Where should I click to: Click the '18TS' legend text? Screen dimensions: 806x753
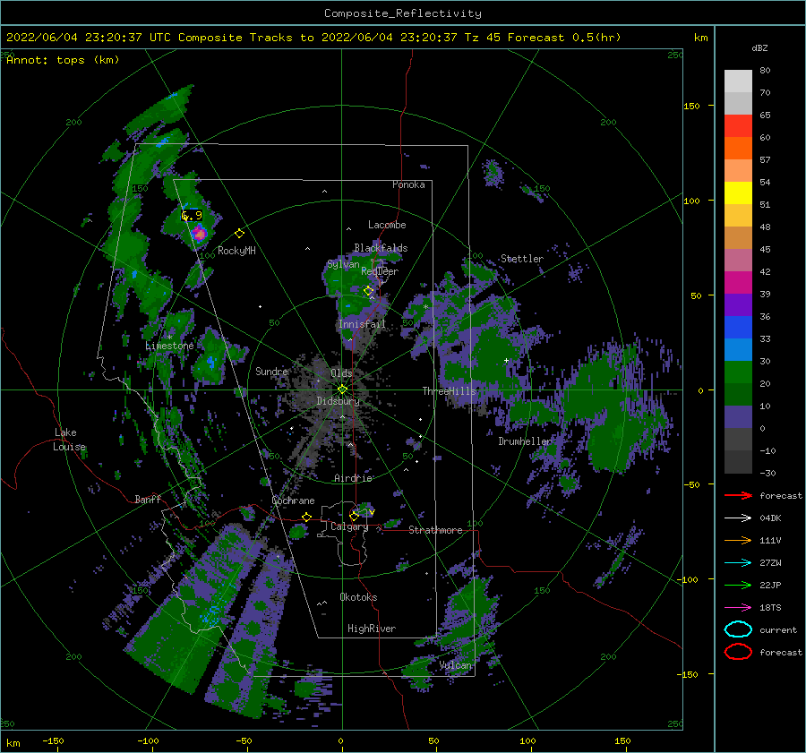click(x=770, y=608)
